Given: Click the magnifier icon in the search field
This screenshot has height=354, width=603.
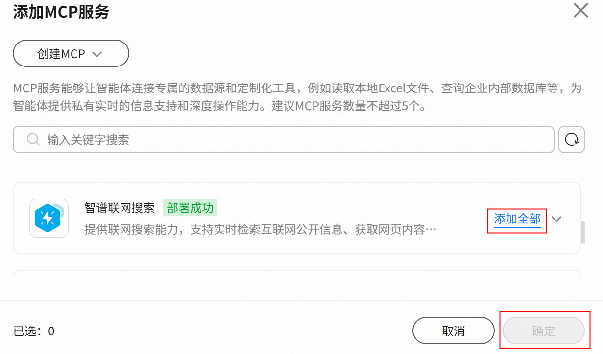Looking at the screenshot, I should (33, 140).
